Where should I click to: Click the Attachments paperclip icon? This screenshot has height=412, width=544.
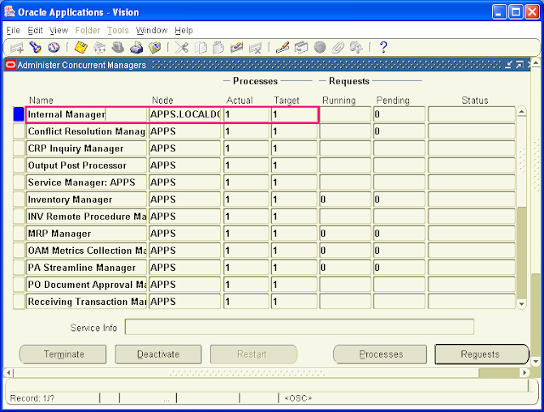tap(338, 48)
